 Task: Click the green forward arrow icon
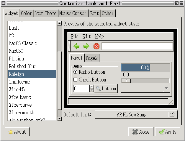coord(86,46)
